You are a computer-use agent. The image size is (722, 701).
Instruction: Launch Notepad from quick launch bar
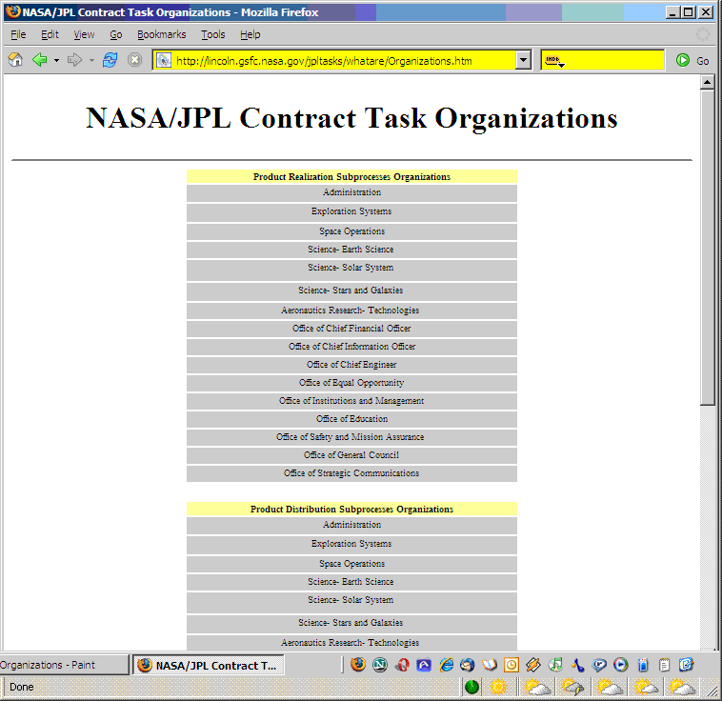click(664, 665)
